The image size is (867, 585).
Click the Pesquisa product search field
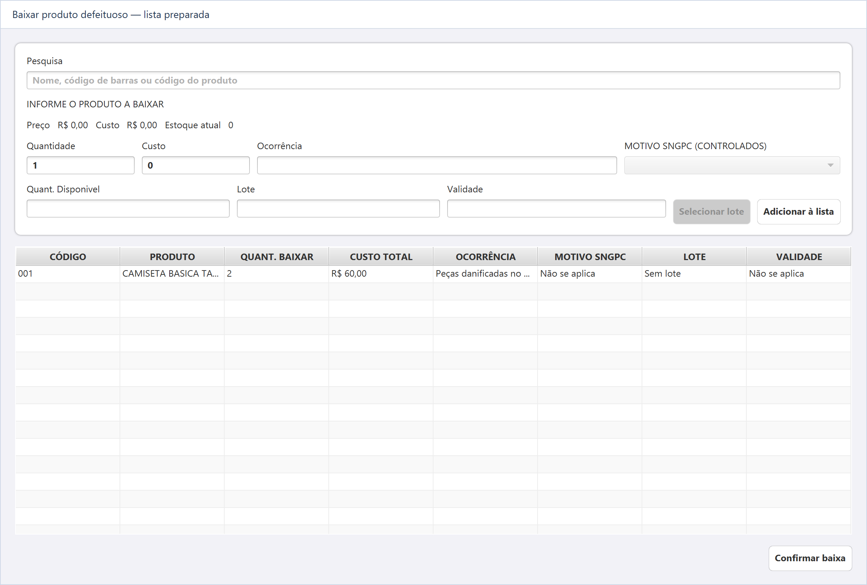(433, 80)
